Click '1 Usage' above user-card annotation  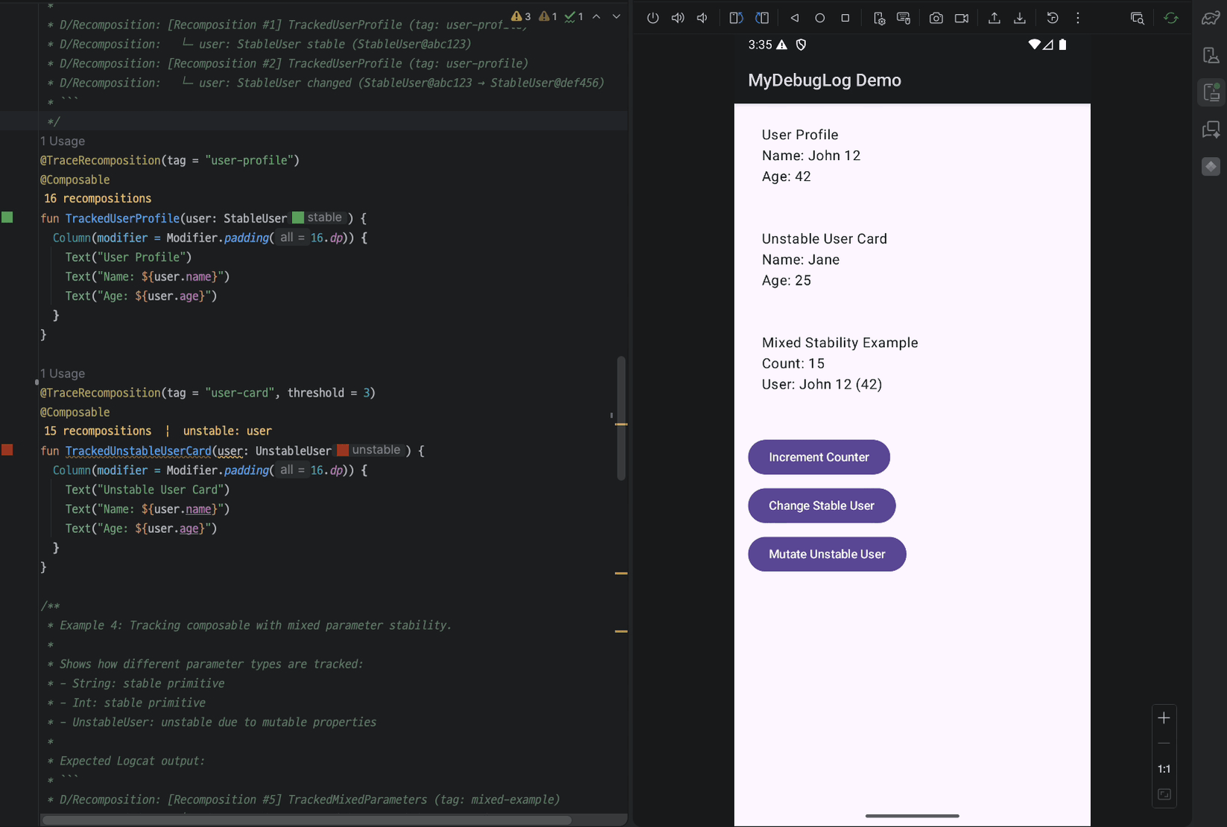[x=63, y=373]
